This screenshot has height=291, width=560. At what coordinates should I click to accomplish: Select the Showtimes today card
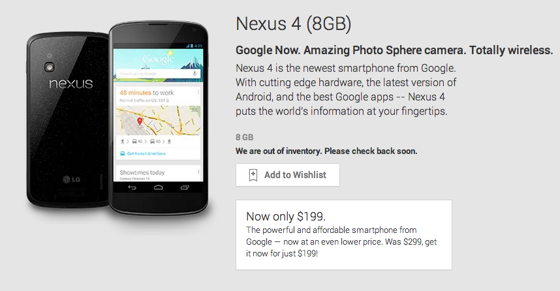(158, 173)
